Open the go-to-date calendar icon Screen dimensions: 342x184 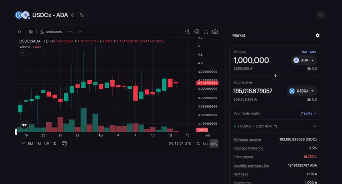click(64, 143)
